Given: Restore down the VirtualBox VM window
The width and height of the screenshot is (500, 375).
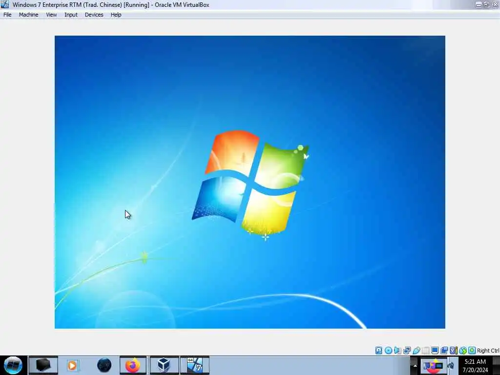Looking at the screenshot, I should pos(487,4).
